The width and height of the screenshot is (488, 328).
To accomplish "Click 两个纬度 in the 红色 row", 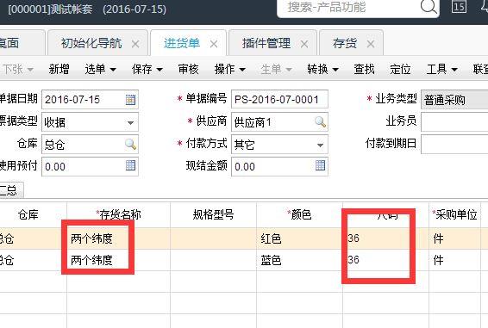I will (x=91, y=238).
